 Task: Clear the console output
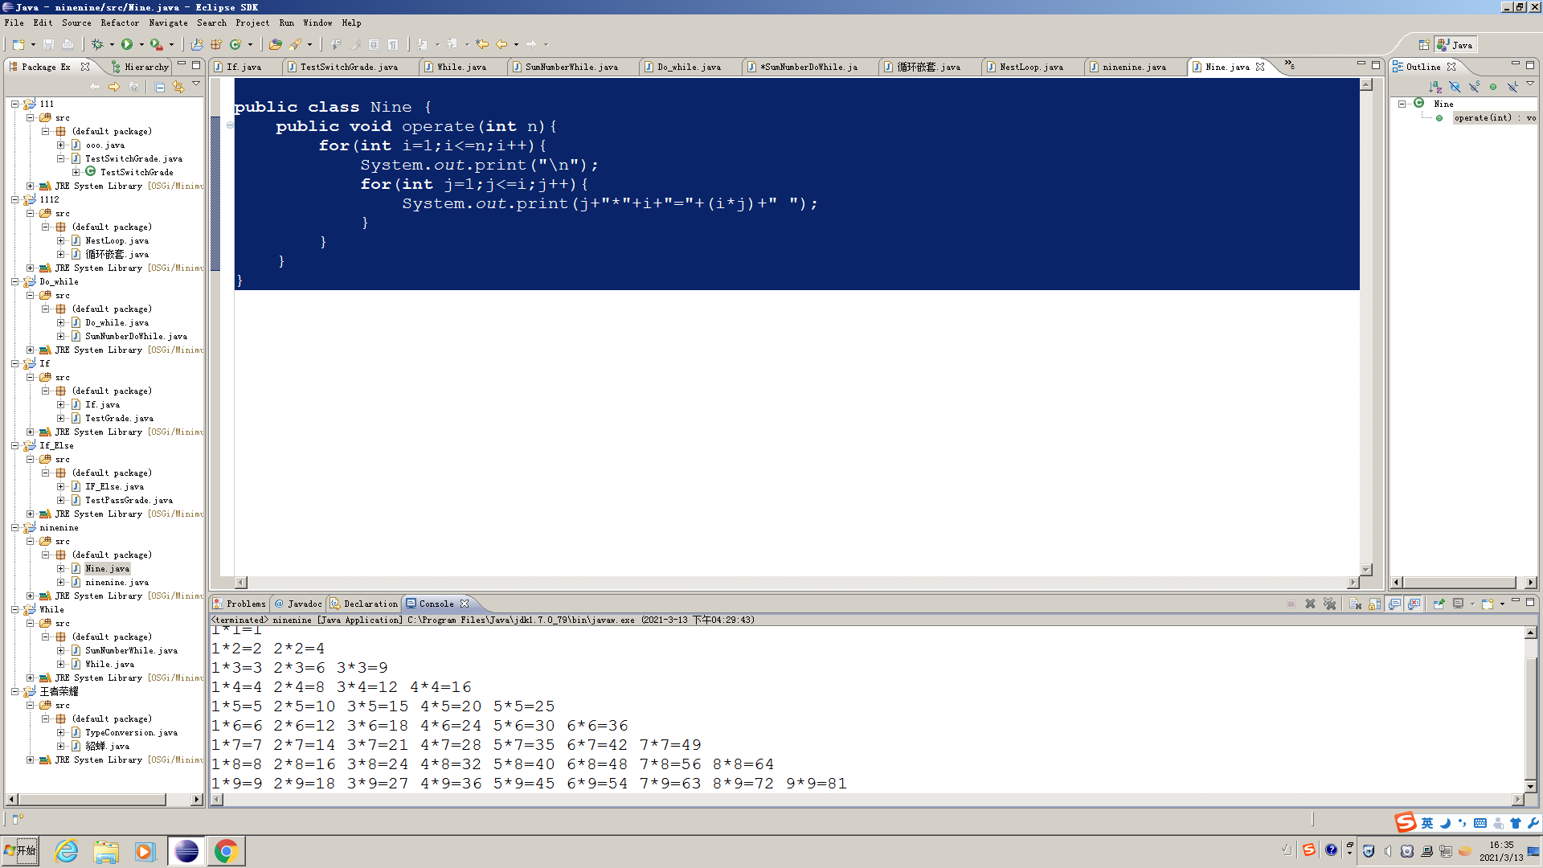click(x=1355, y=604)
